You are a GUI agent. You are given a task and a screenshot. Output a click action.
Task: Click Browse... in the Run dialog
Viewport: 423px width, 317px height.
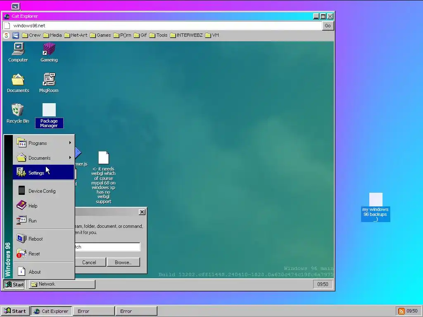pos(123,262)
